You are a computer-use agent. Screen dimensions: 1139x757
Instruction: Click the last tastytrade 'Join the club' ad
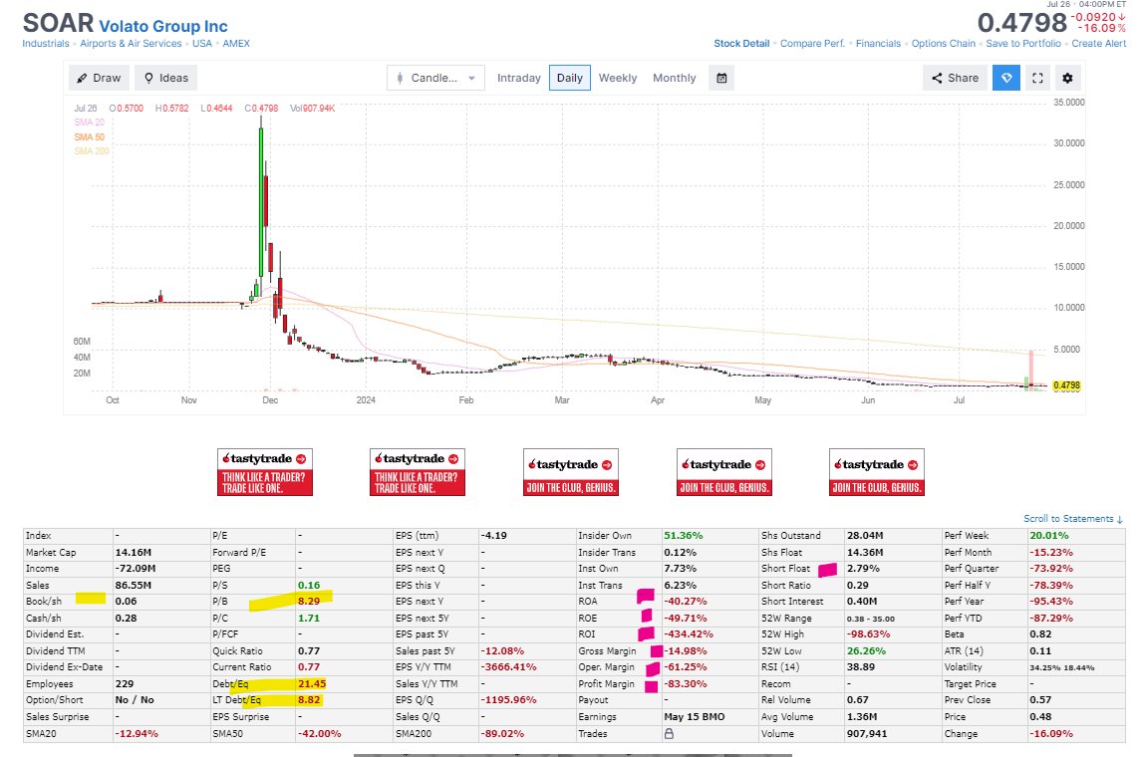876,472
